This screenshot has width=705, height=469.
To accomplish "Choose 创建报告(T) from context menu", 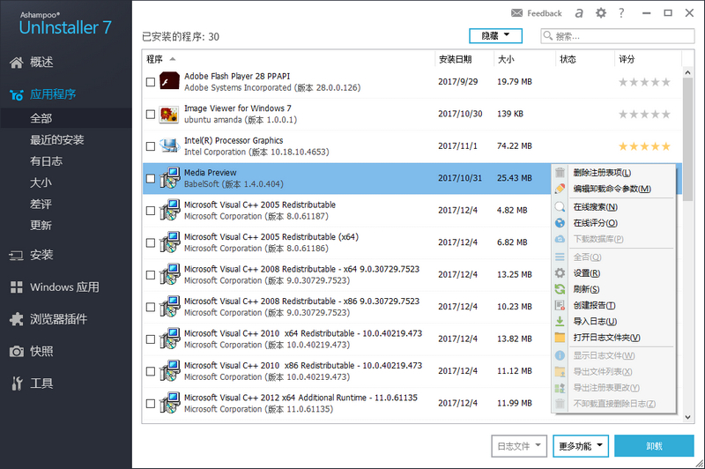I will coord(594,305).
